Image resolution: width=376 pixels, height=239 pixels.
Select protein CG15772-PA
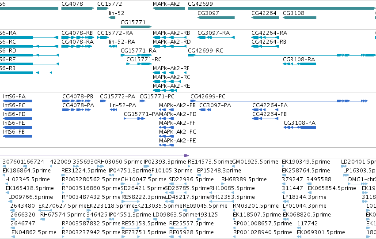pyautogui.click(x=103, y=101)
